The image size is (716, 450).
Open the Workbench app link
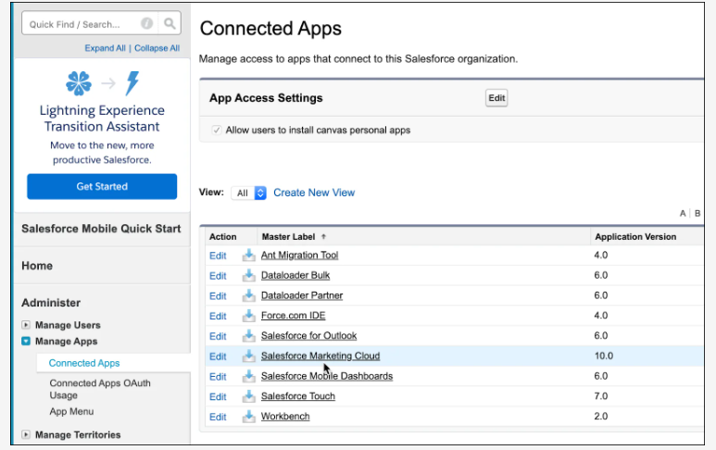[x=285, y=417]
